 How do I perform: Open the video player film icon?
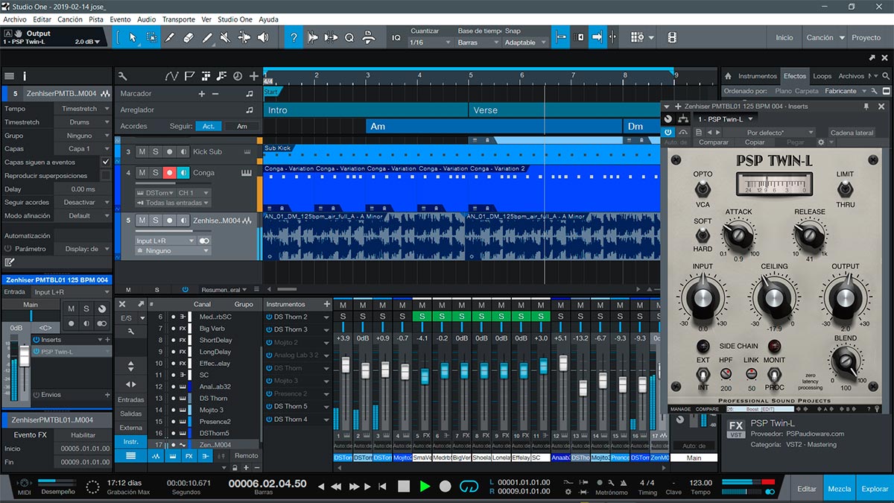[x=672, y=37]
